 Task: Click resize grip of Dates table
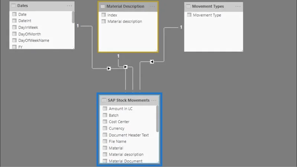click(73, 48)
